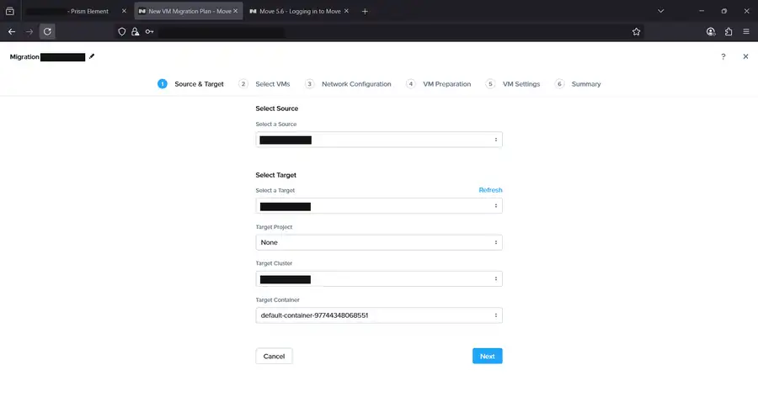758x402 pixels.
Task: Go to step 4 VM Preparation
Action: tap(439, 84)
